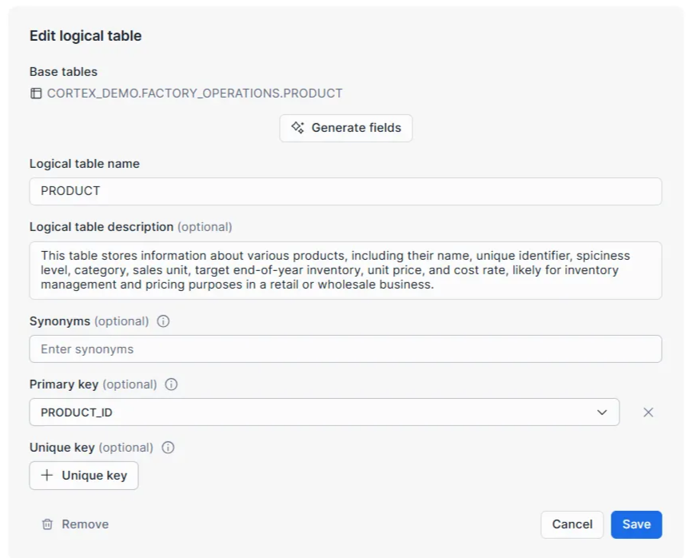Viewport: 689px width, 558px height.
Task: Click the CORTEX_DEMO.FACTORY_OPERATIONS.PRODUCT base table name
Action: pos(194,94)
